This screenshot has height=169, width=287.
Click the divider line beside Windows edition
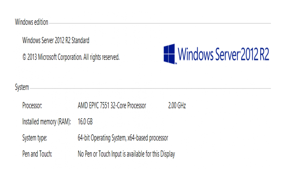tap(160, 24)
